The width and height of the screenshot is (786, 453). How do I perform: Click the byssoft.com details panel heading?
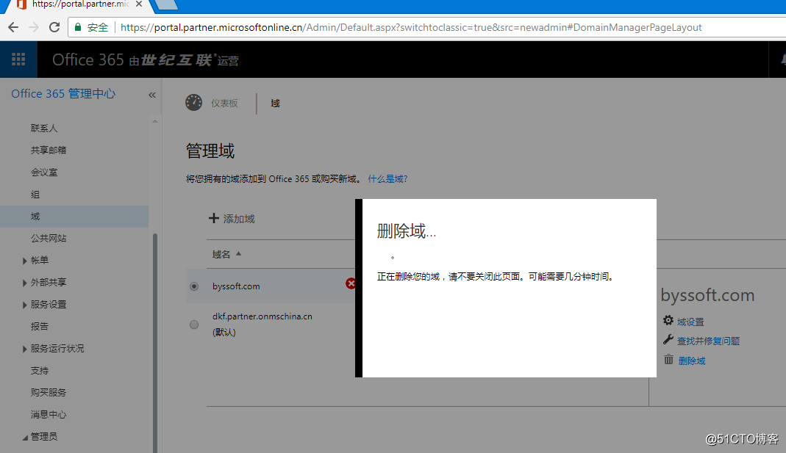click(x=707, y=295)
